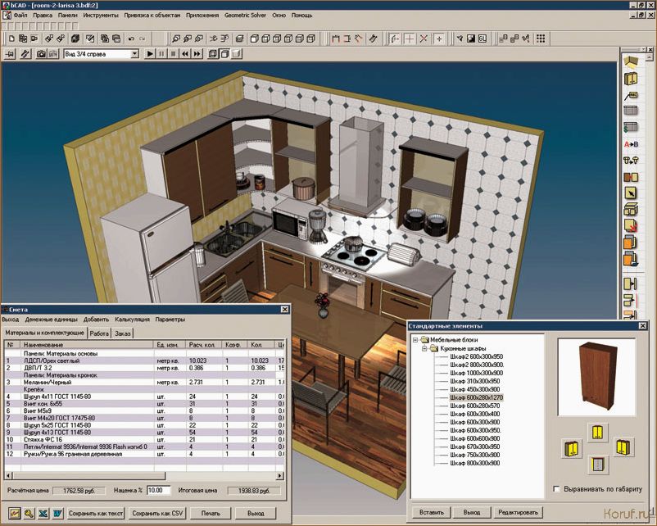The image size is (657, 526).
Task: Click the Наценка % input field
Action: [x=157, y=490]
